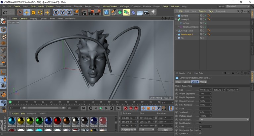The width and height of the screenshot is (254, 136).
Task: Open the Mode menu in Attributes
Action: coord(182,73)
